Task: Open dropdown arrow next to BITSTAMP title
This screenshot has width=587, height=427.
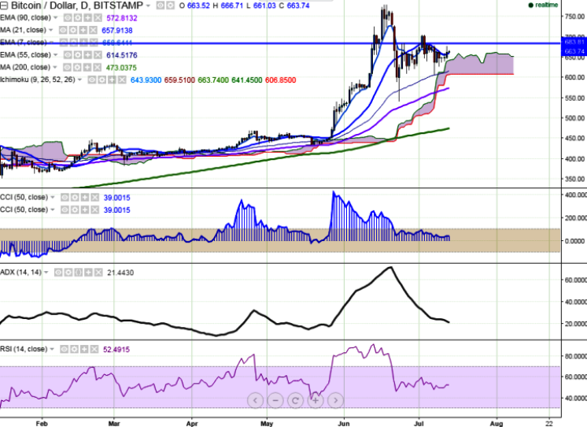Action: 148,6
